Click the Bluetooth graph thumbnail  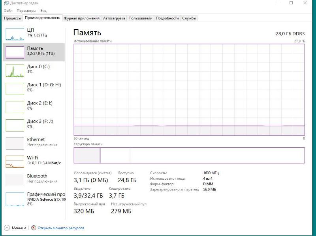click(15, 180)
